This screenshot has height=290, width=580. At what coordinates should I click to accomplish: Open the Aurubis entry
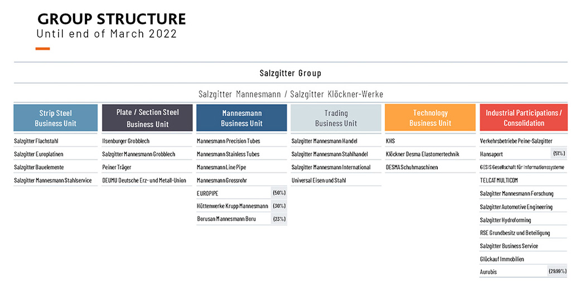tap(489, 272)
